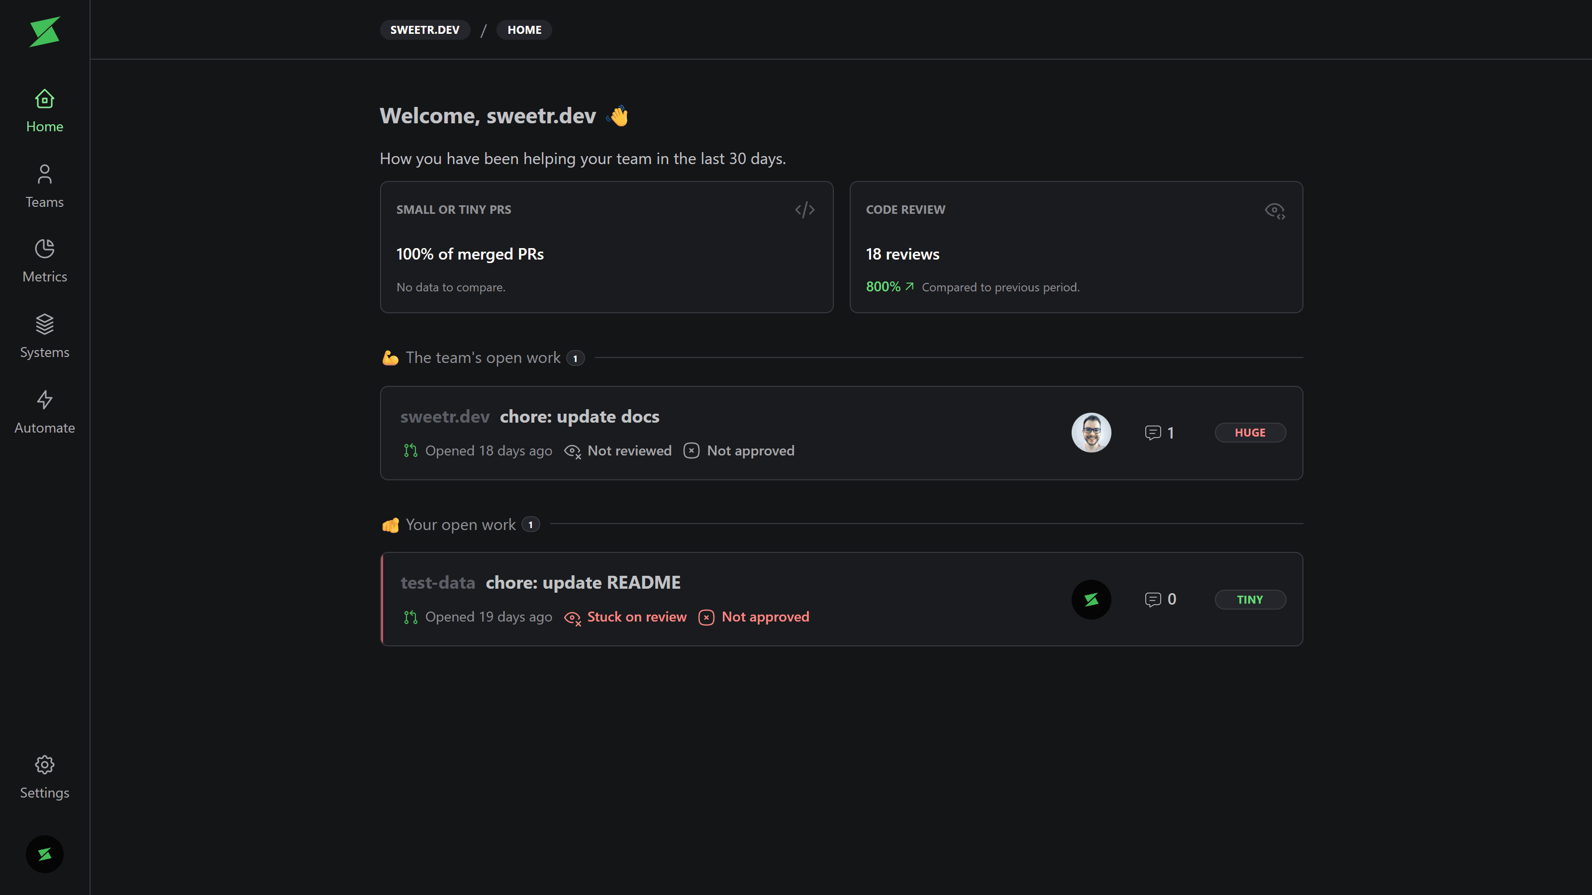The image size is (1592, 895).
Task: Click the user avatar at sidebar bottom
Action: click(44, 854)
